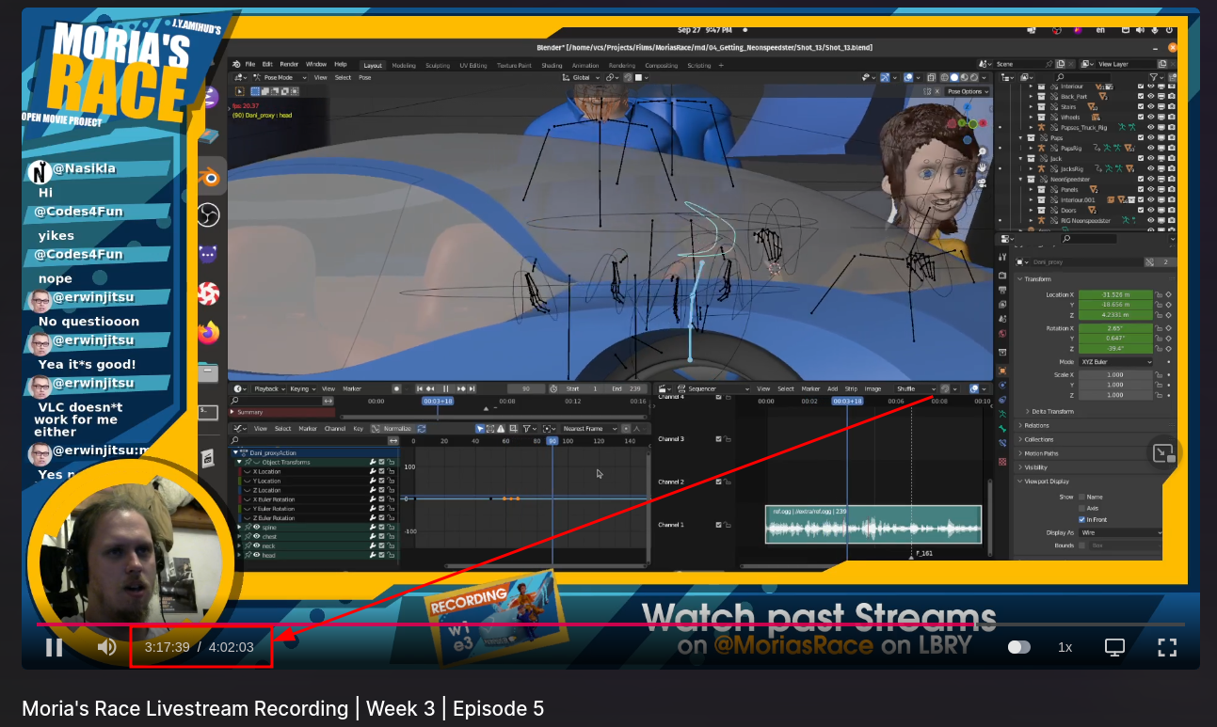Expand the Motion Paths panel
This screenshot has height=727, width=1217.
pyautogui.click(x=1041, y=453)
